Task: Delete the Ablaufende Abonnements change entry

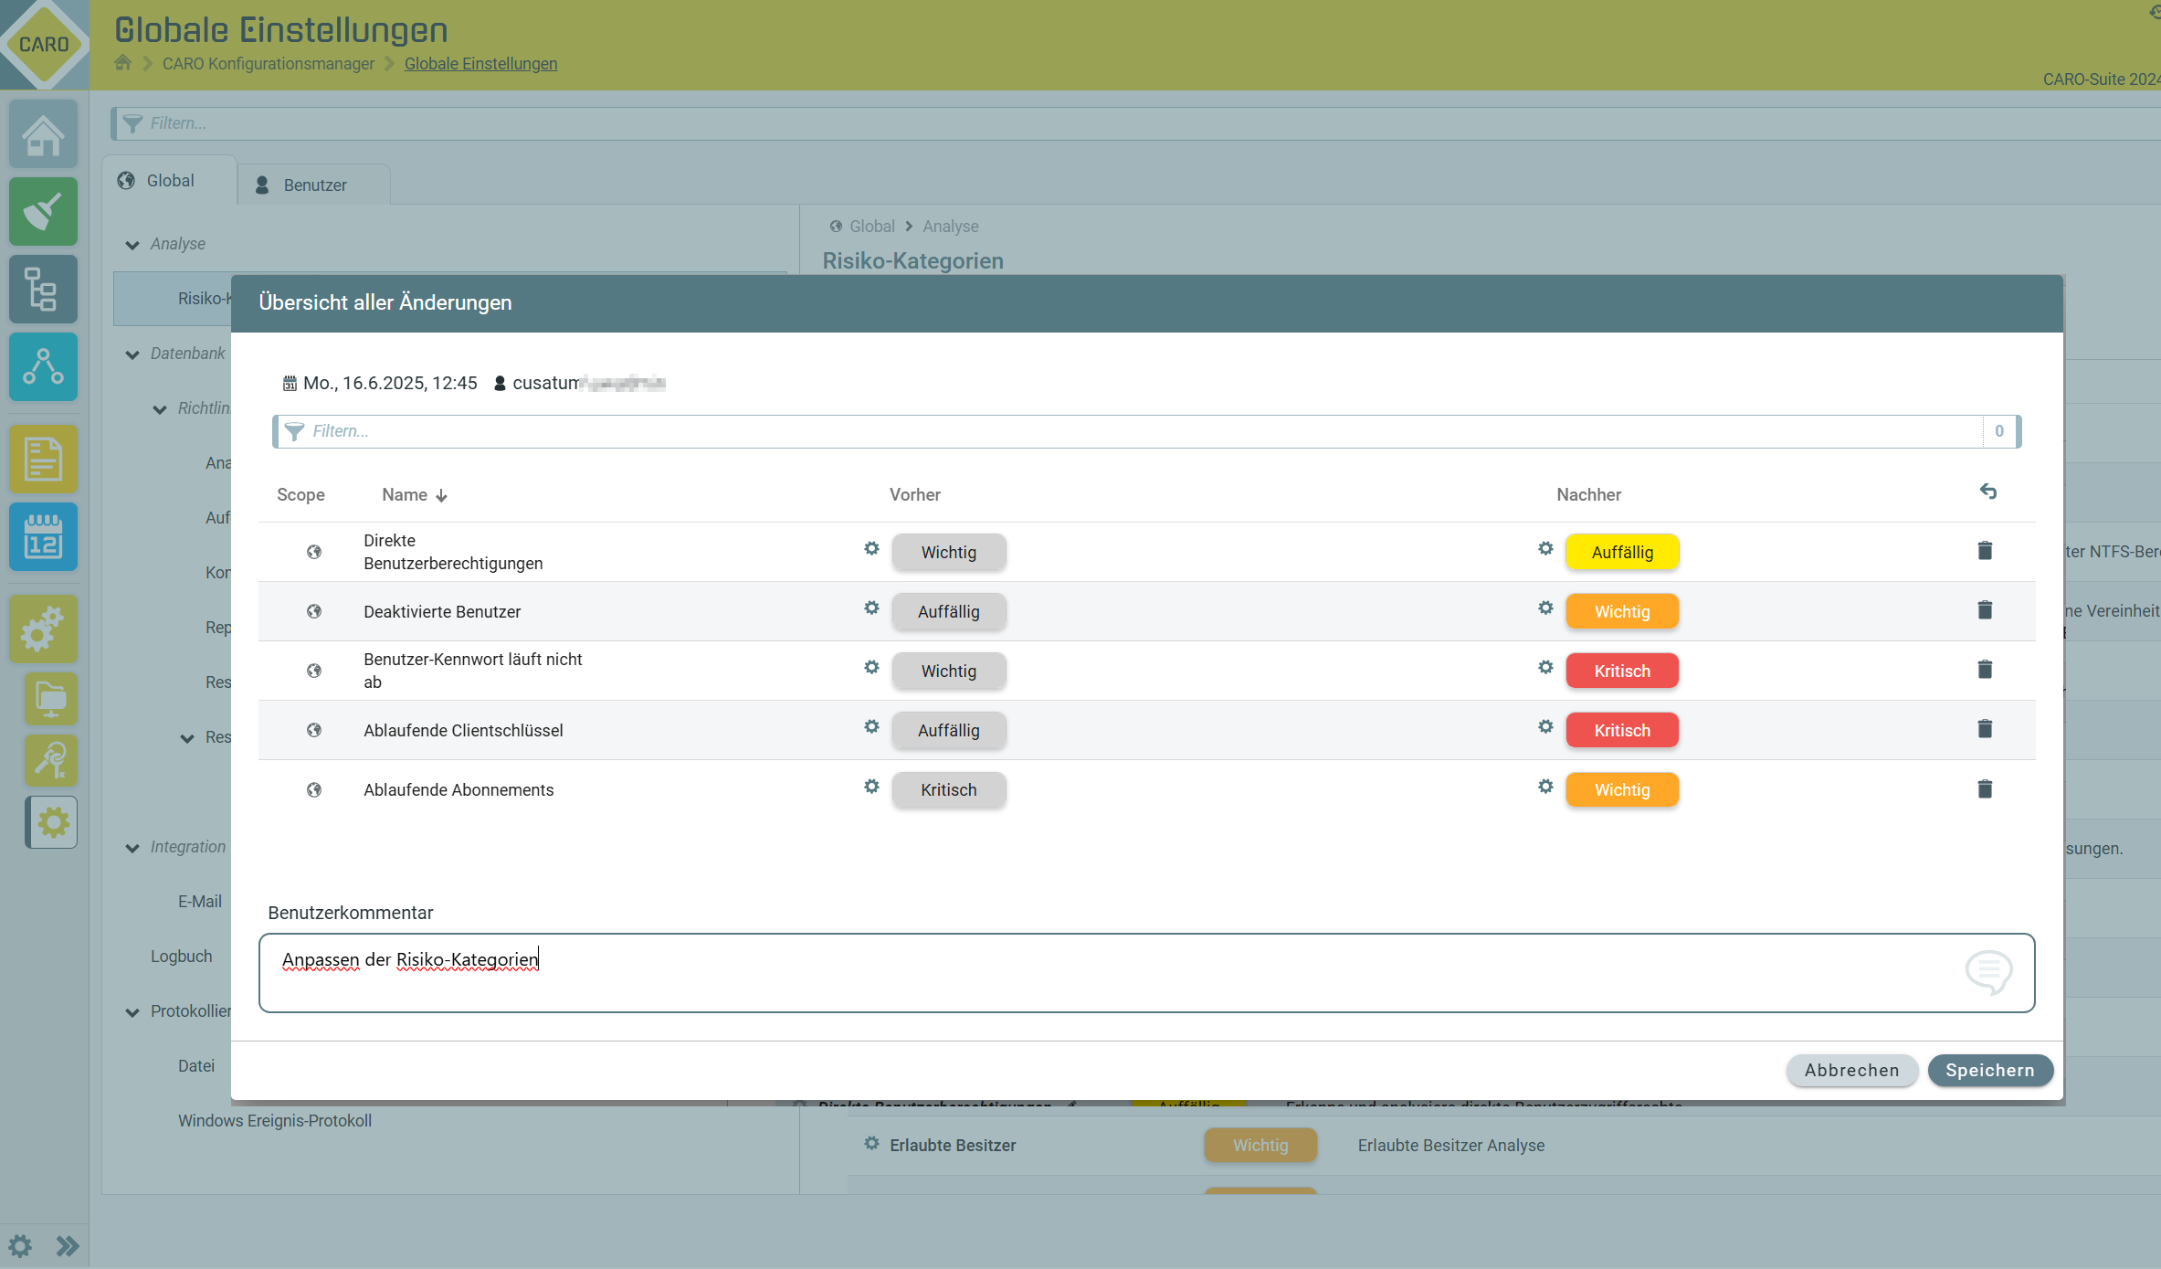Action: click(x=1984, y=789)
